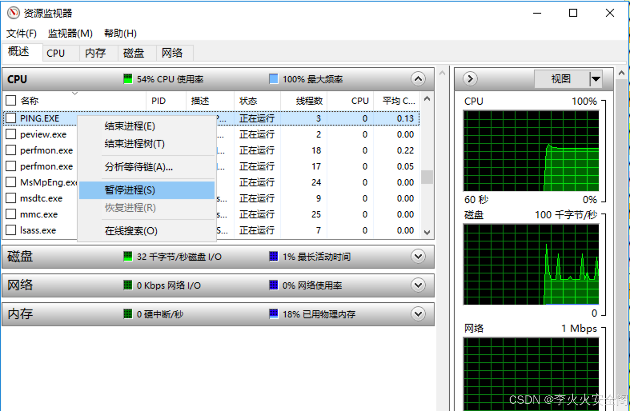This screenshot has width=630, height=411.
Task: Expand the 网络 section chevron
Action: click(x=418, y=285)
